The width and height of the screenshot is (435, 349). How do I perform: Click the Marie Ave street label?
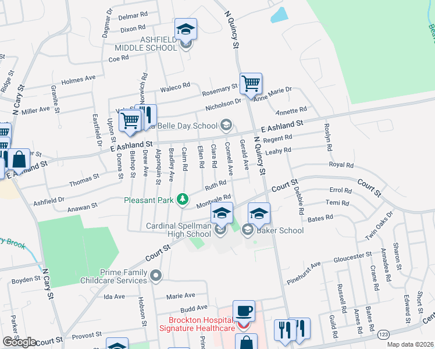coord(181,296)
